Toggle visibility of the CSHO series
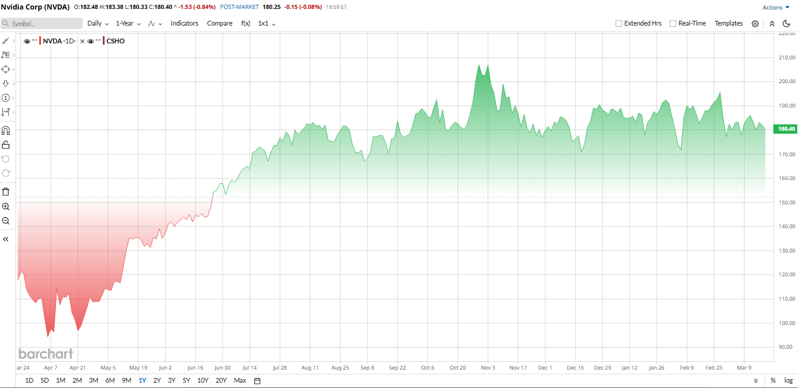 tap(90, 41)
